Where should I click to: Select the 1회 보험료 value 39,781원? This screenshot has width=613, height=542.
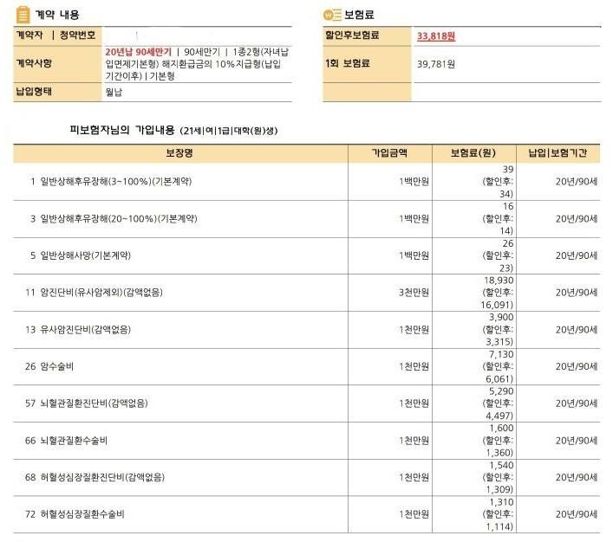pyautogui.click(x=436, y=64)
